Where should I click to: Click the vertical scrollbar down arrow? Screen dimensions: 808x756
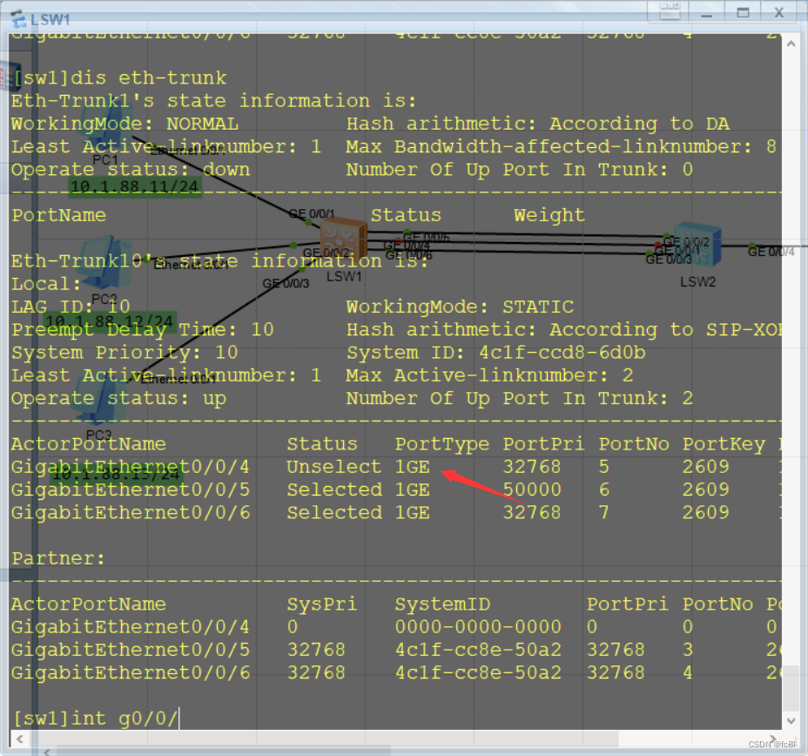click(791, 721)
